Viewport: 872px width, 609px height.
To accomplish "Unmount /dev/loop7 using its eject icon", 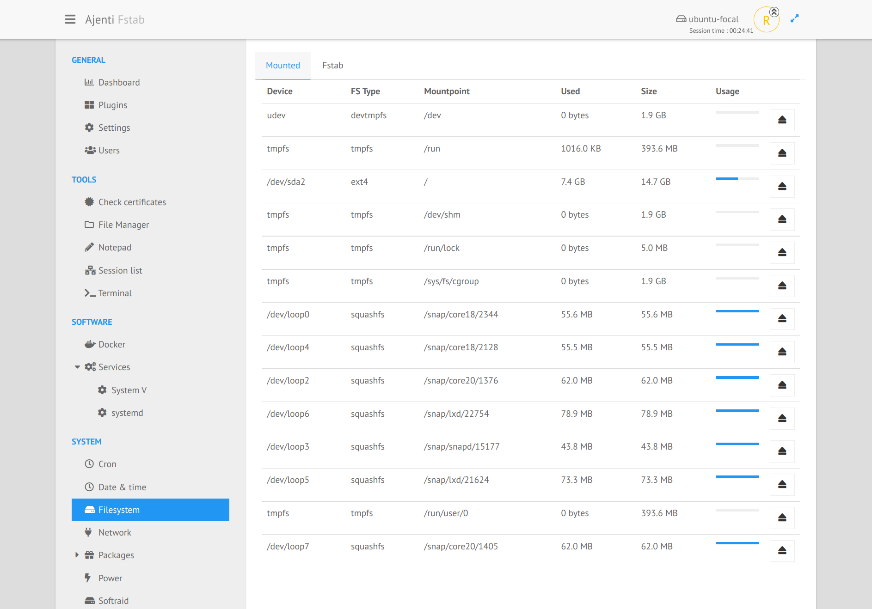I will [782, 551].
